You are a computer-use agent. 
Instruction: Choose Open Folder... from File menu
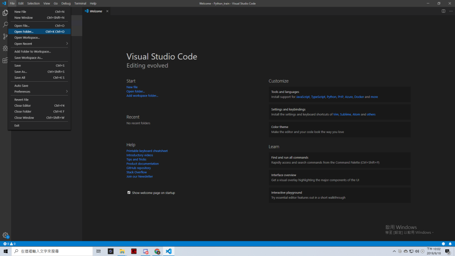click(39, 32)
